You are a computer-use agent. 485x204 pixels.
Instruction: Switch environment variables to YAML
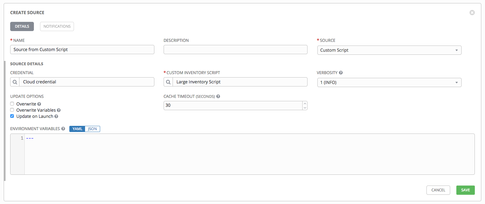tap(77, 129)
